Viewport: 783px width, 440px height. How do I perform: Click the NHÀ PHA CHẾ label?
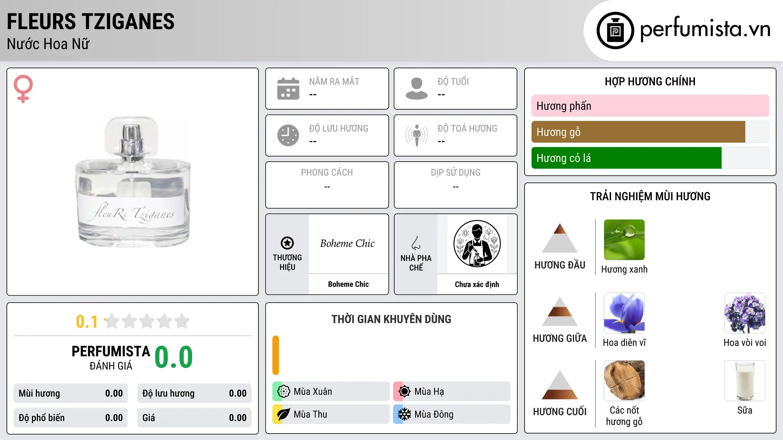(x=416, y=263)
